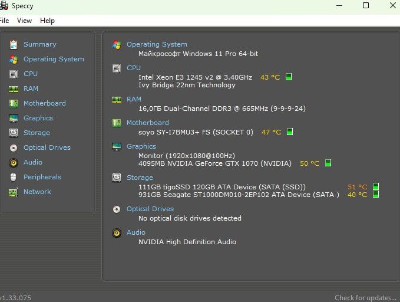Click the RAM icon in summary panel
This screenshot has width=400, height=302.
point(117,100)
